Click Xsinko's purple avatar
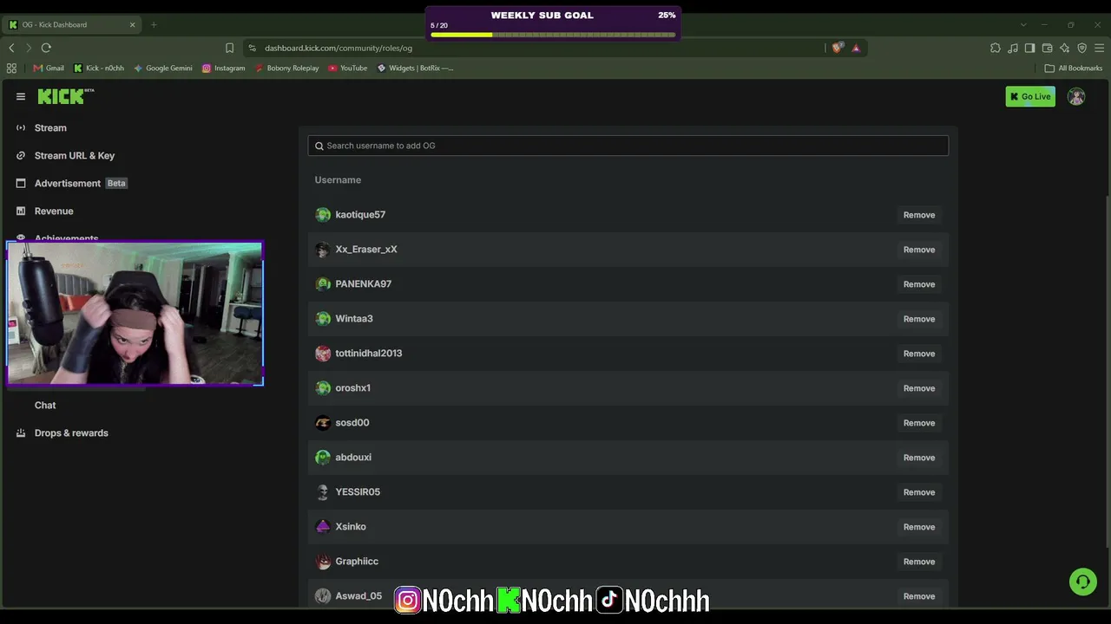The height and width of the screenshot is (624, 1111). pos(323,527)
